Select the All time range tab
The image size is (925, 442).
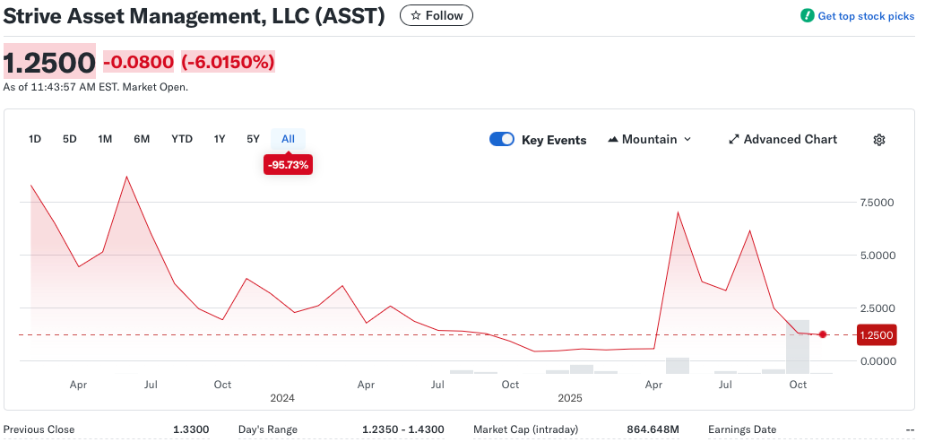(288, 139)
